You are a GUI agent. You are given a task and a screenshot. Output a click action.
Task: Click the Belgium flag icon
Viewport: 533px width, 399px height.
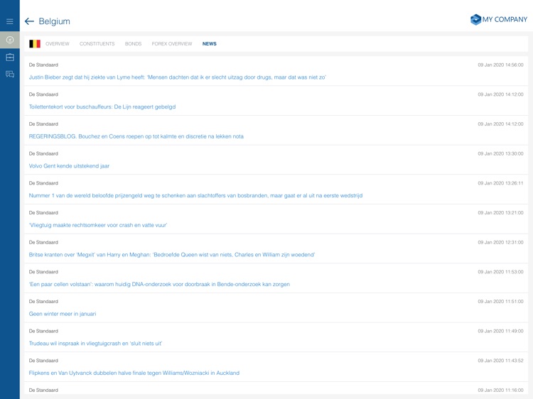[x=35, y=44]
